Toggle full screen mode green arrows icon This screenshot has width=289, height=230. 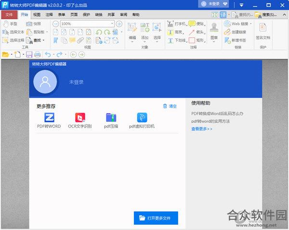click(x=214, y=14)
